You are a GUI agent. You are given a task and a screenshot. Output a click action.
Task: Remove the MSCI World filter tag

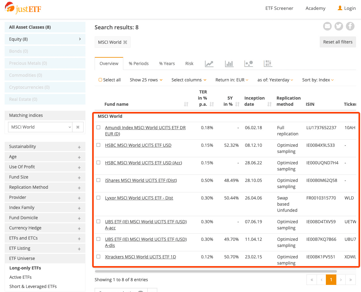point(125,42)
